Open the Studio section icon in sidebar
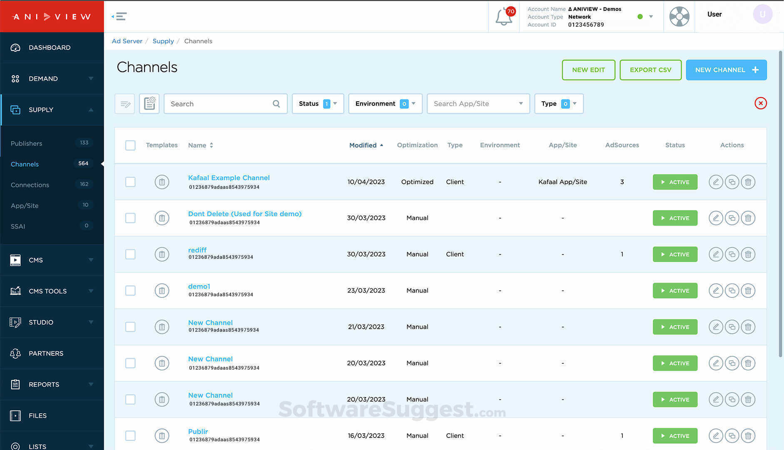Screen dimensions: 784x450 15,322
